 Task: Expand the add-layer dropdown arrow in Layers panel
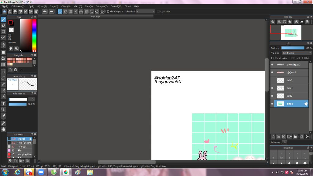pyautogui.click(x=291, y=137)
